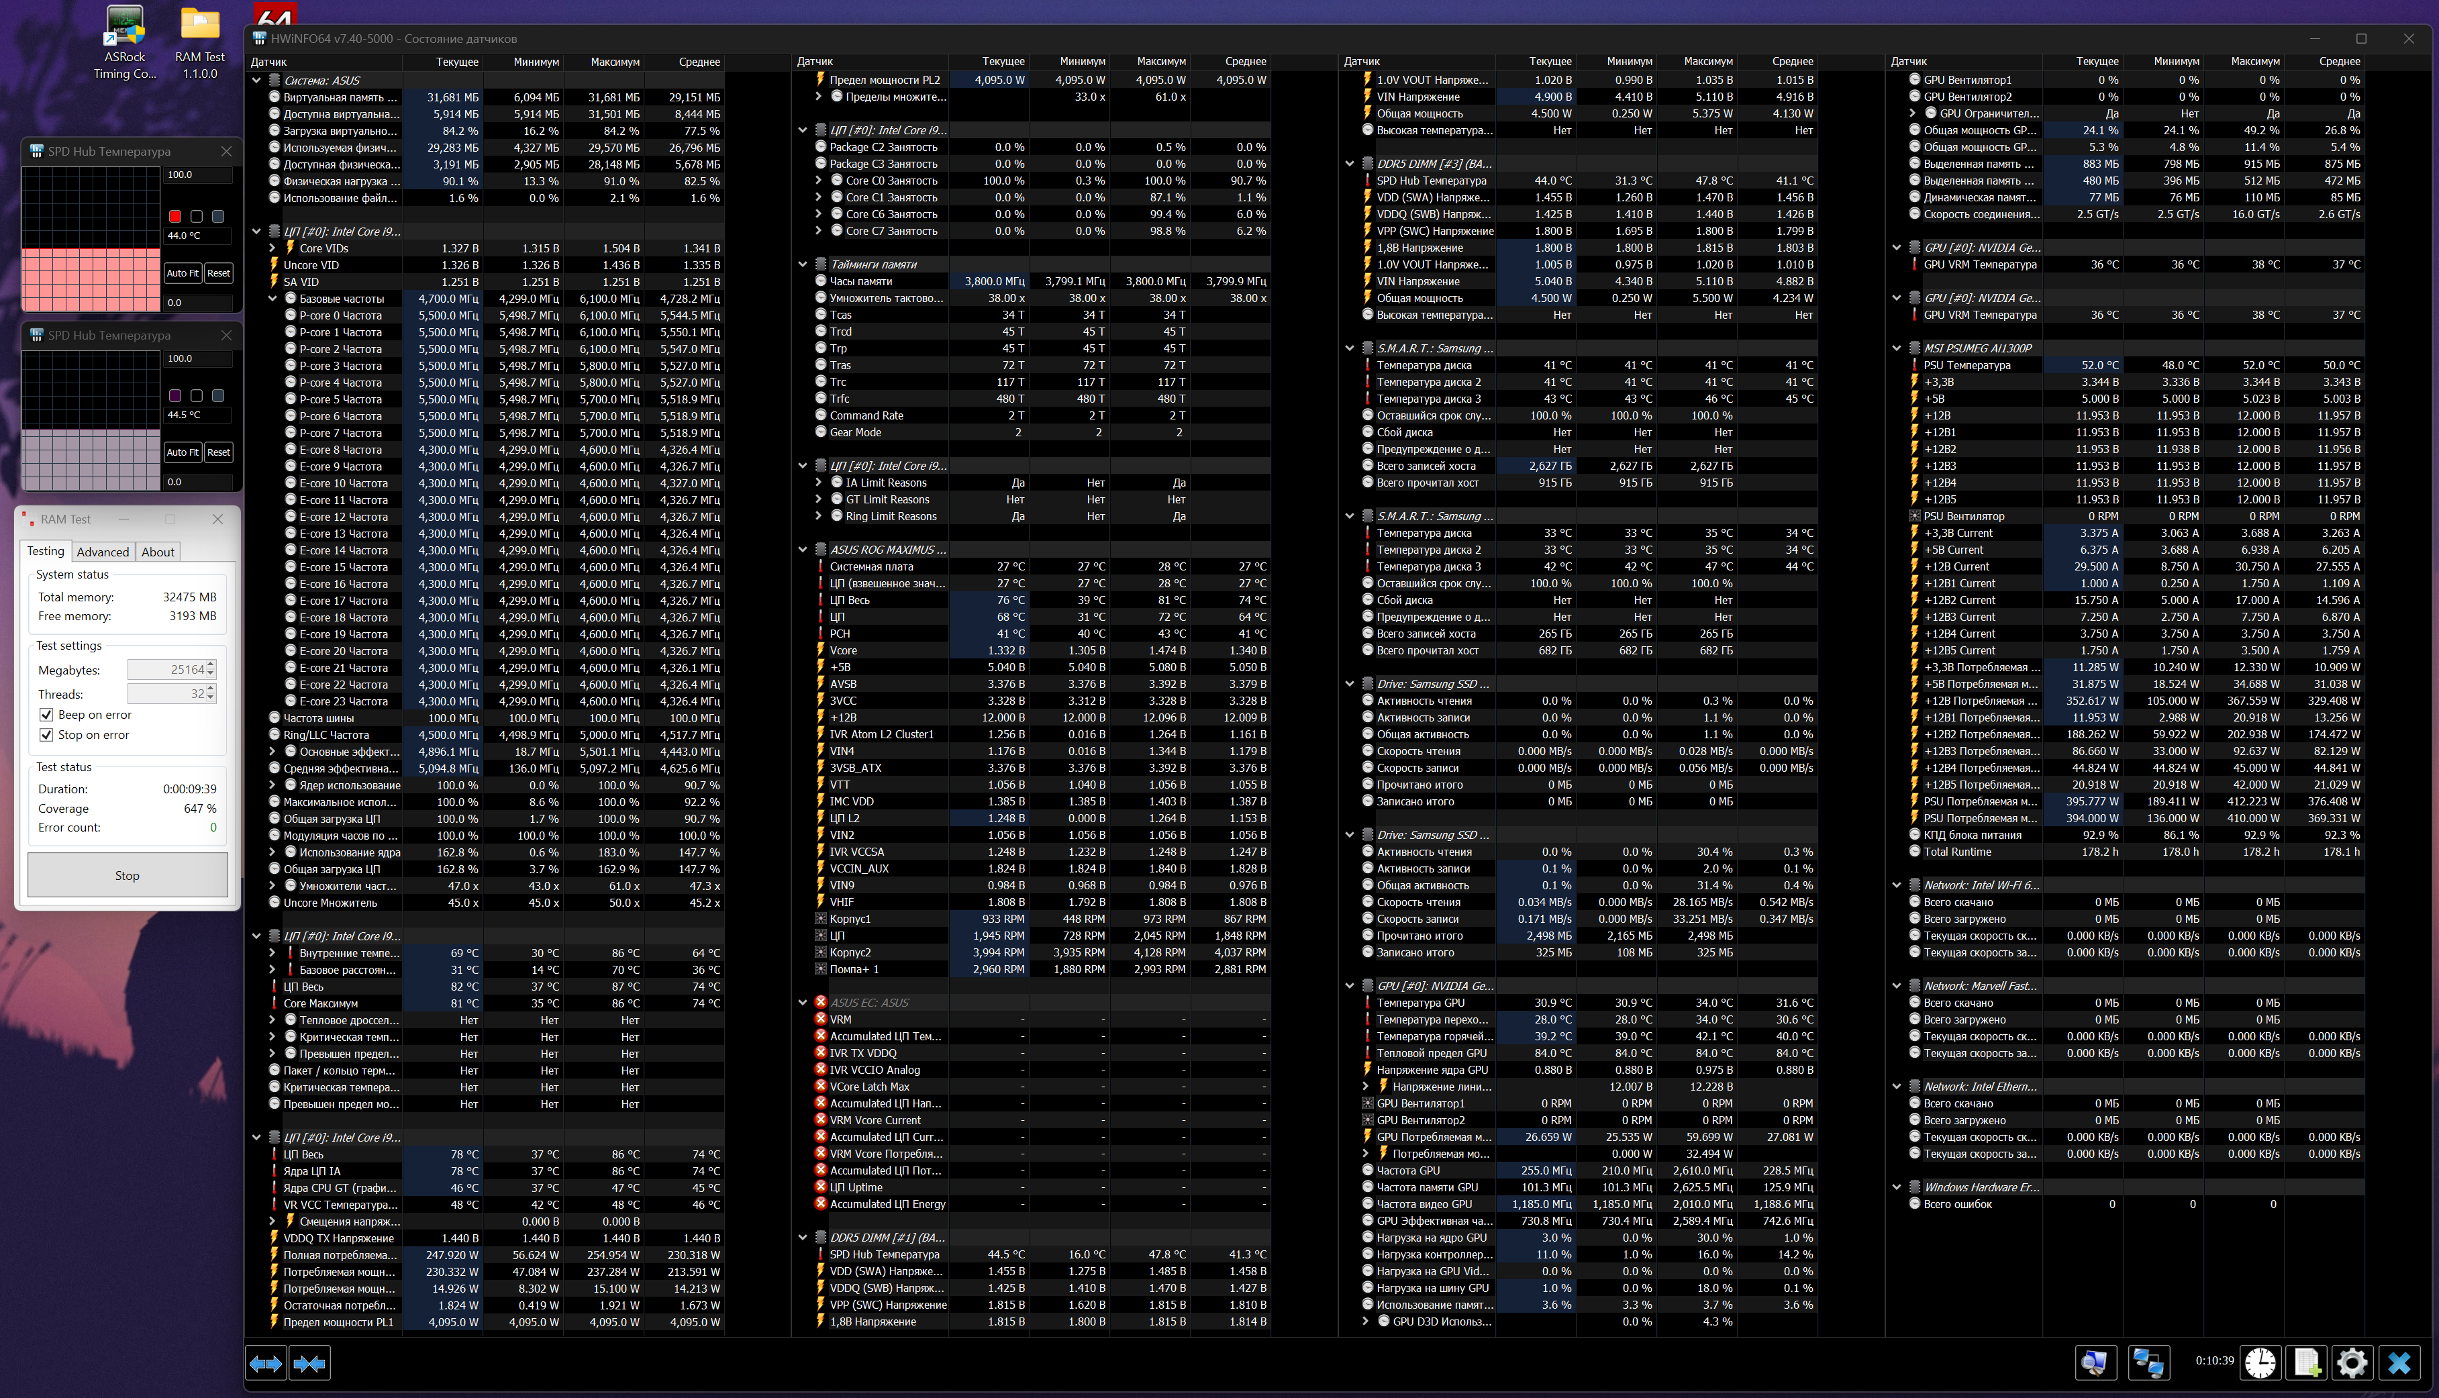Viewport: 2439px width, 1398px height.
Task: Reset the elapsed time clock icon
Action: click(2260, 1362)
